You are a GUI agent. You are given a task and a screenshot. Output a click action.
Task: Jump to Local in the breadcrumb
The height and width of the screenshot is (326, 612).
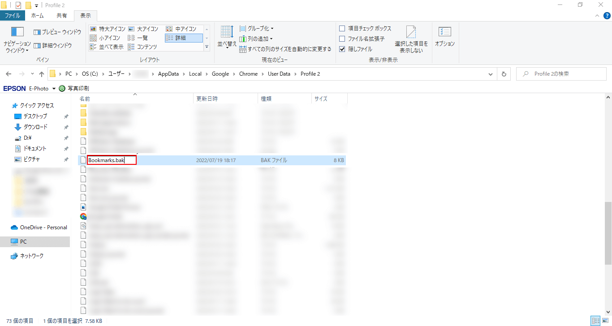195,74
